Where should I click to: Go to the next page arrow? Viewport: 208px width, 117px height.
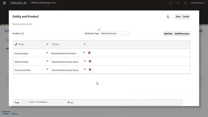pyautogui.click(x=59, y=102)
